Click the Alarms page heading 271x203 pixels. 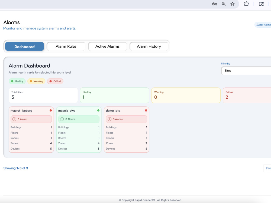(12, 22)
